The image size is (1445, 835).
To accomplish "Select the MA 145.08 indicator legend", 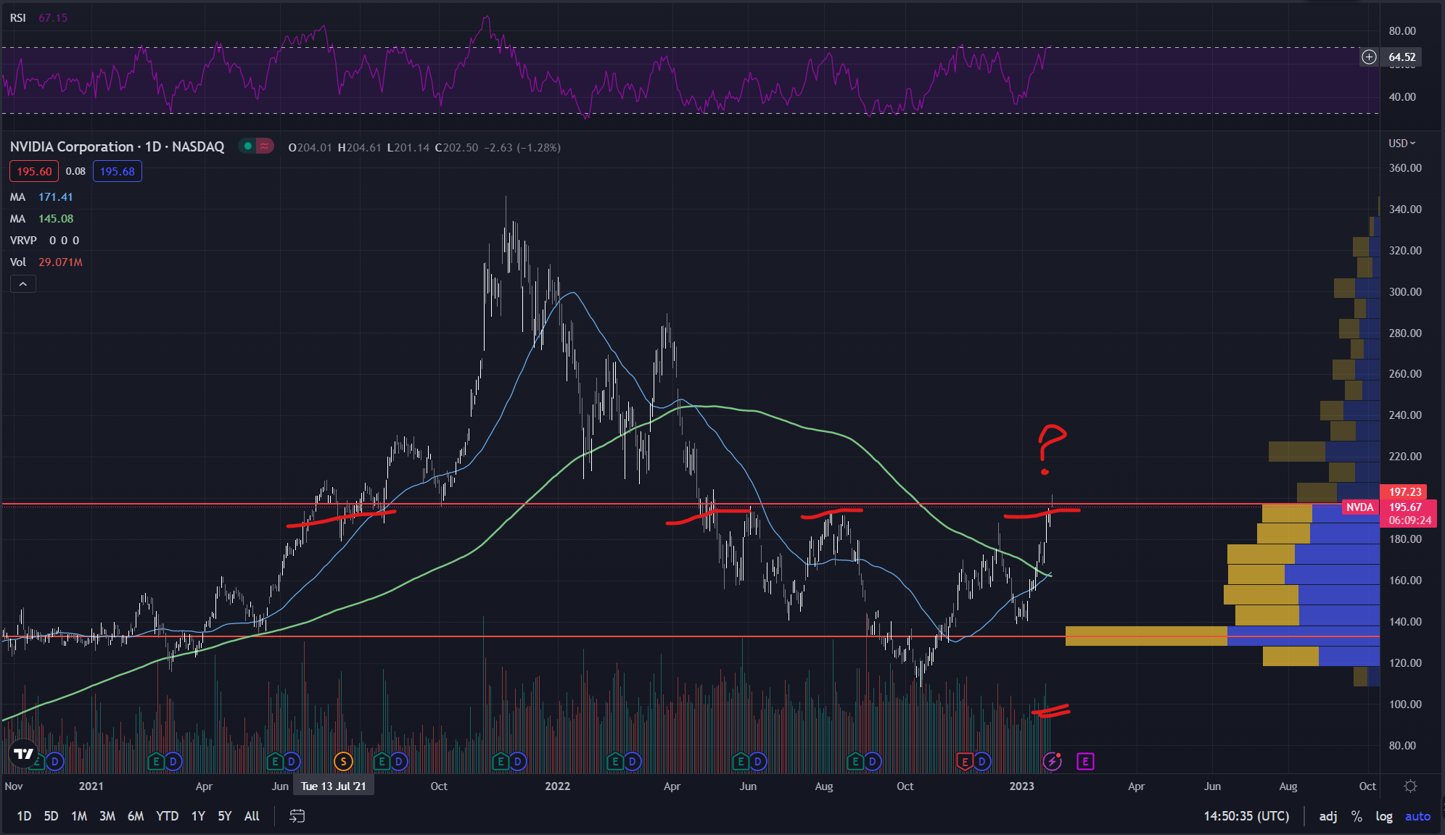I will tap(41, 219).
